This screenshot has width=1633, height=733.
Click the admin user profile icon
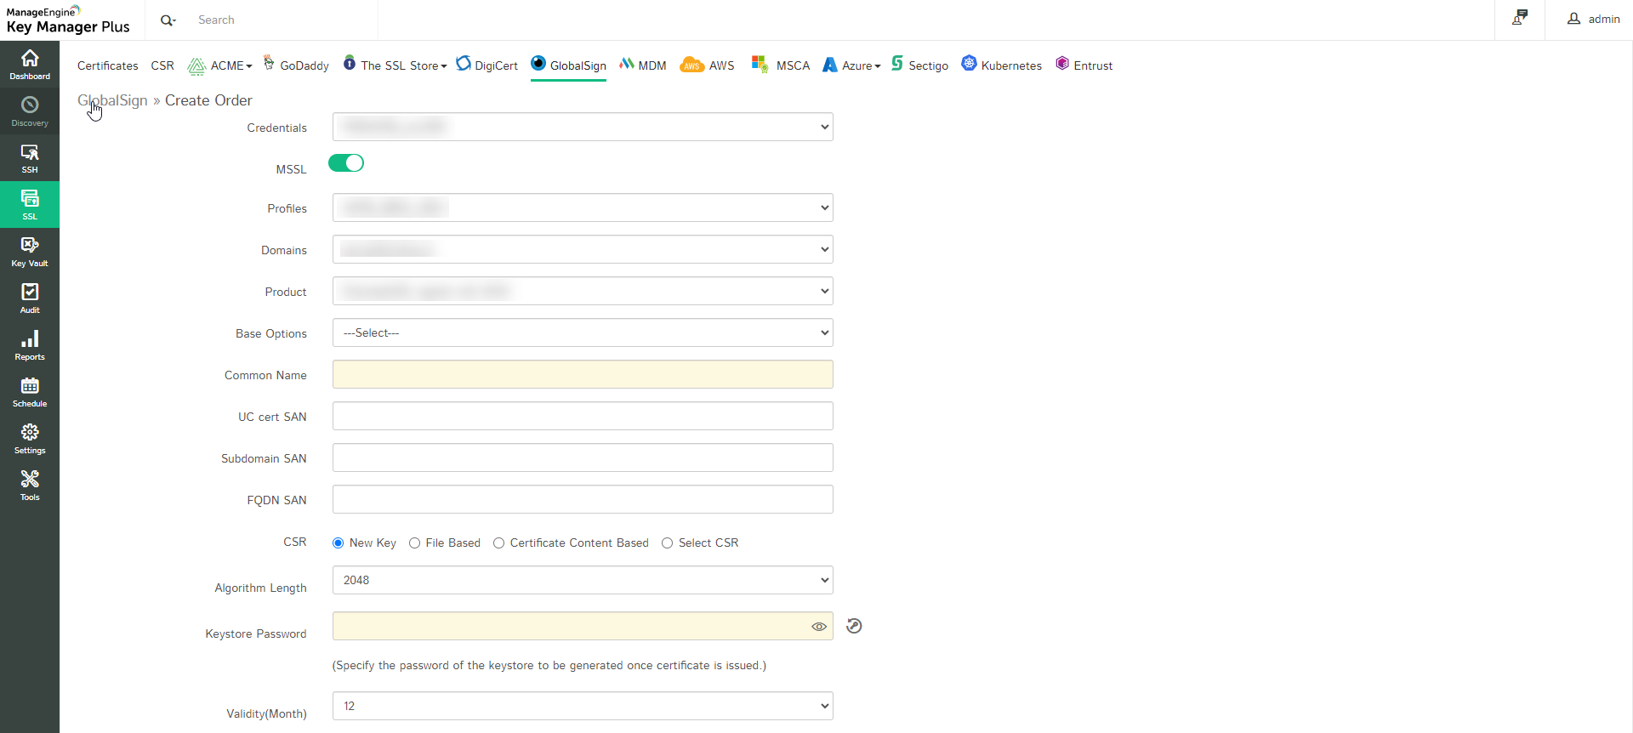[1573, 19]
